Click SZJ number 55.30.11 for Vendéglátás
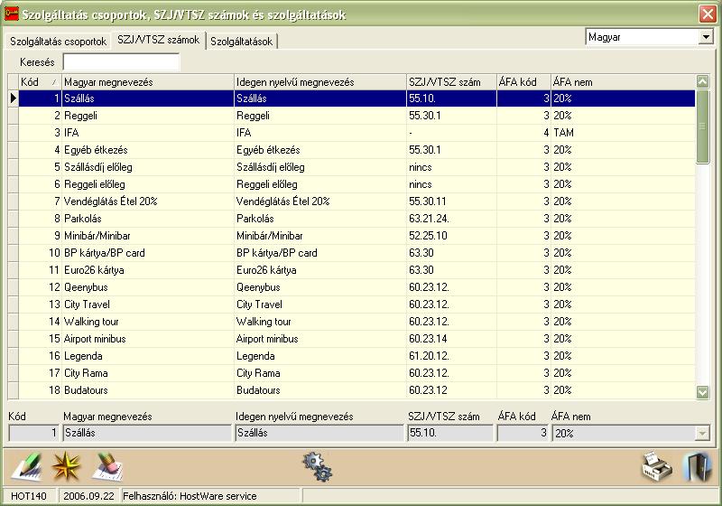Viewport: 722px width, 506px height. 427,201
